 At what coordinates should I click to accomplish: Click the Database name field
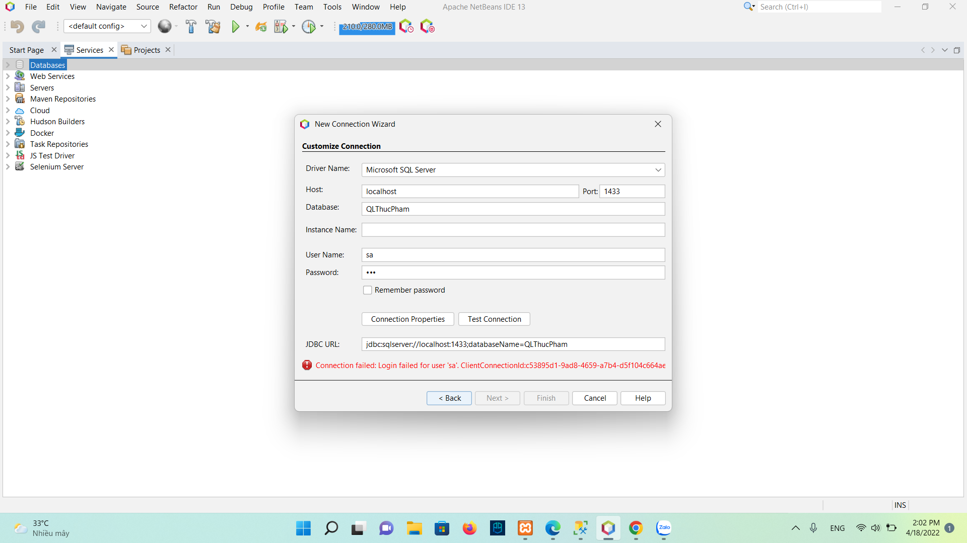[x=513, y=209]
